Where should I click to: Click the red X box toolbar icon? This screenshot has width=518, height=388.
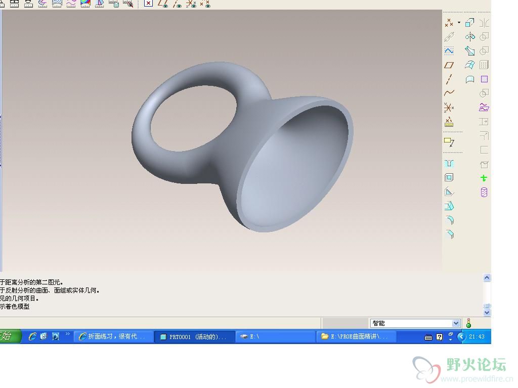(148, 4)
